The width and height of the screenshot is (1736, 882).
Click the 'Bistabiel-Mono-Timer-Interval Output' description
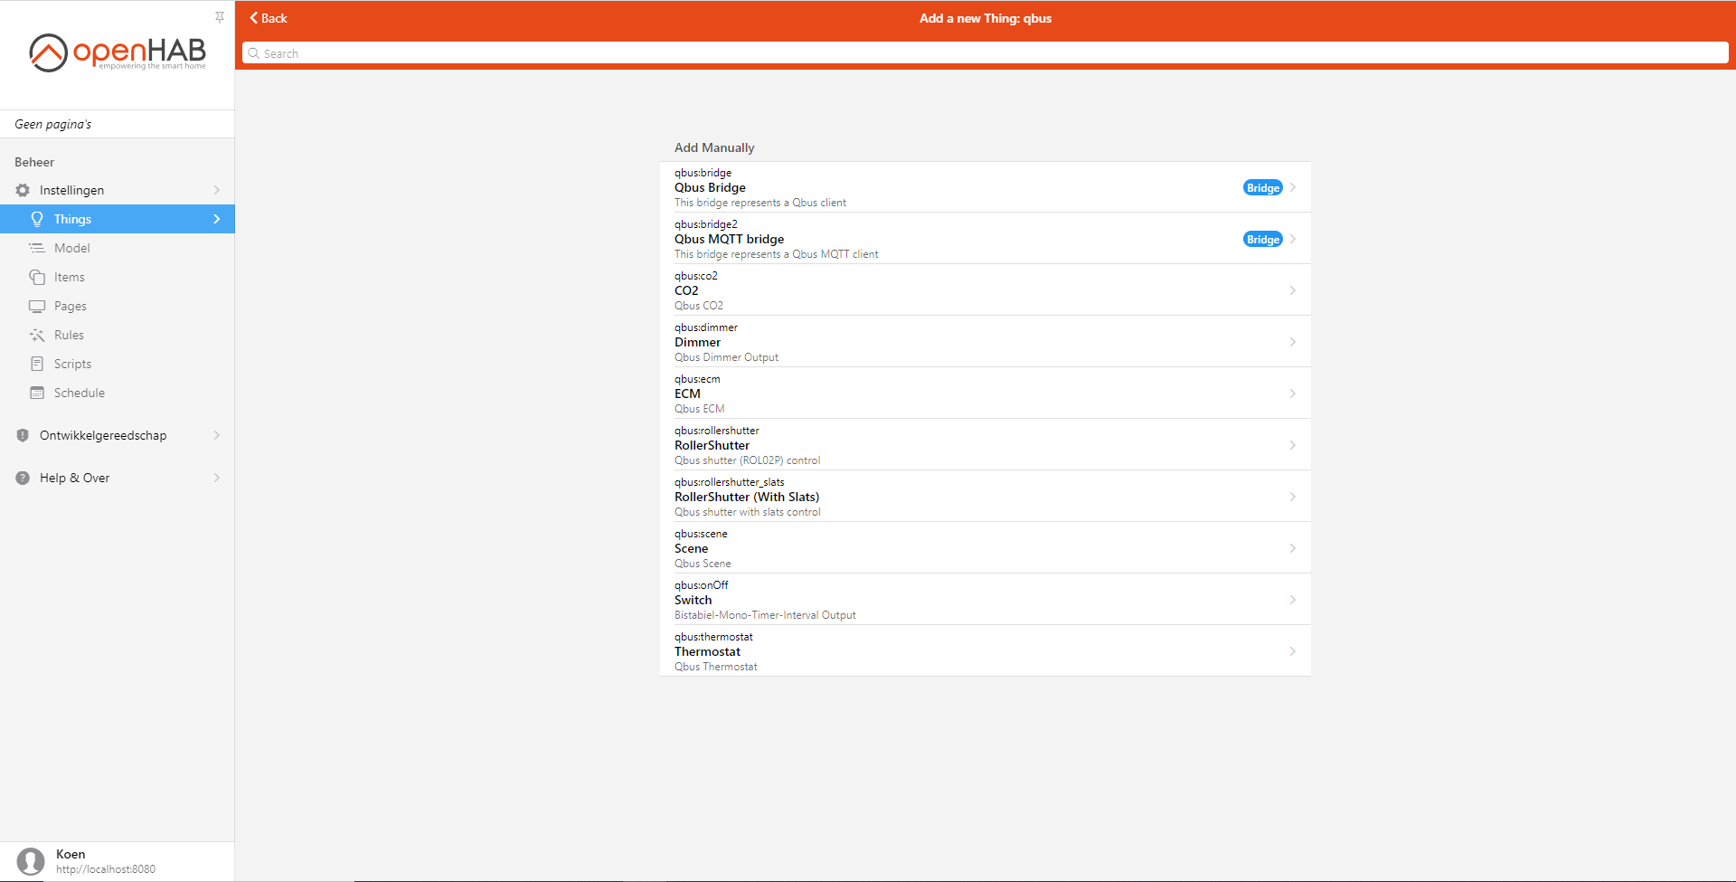[765, 615]
